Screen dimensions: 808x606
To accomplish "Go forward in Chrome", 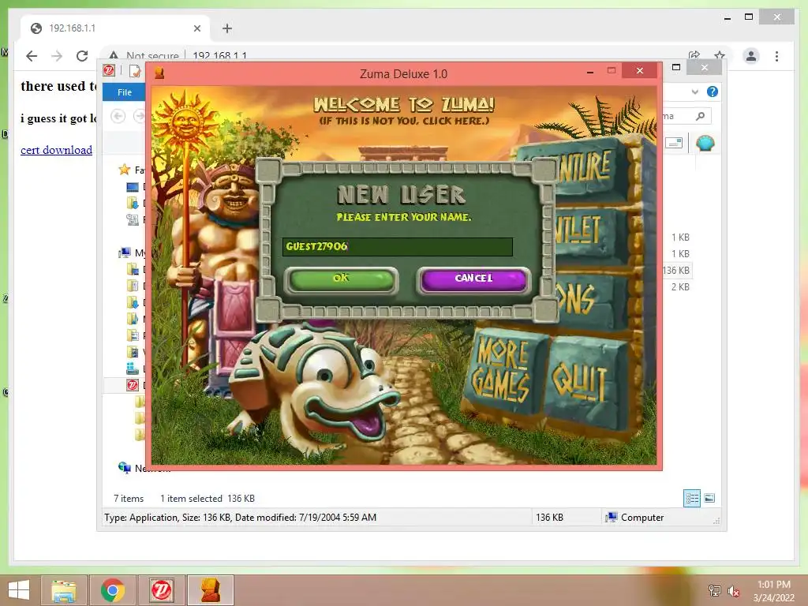I will [x=57, y=56].
